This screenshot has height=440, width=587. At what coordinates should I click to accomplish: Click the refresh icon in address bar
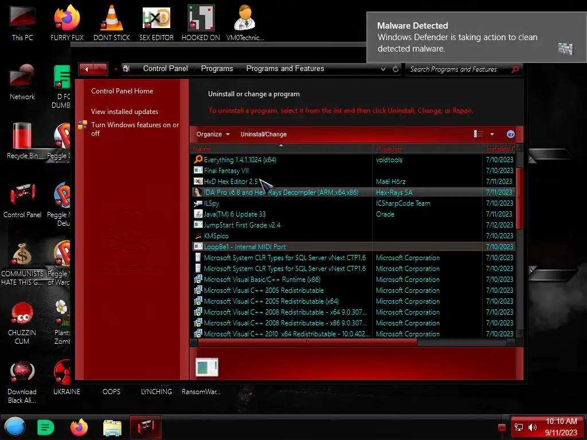pos(396,69)
